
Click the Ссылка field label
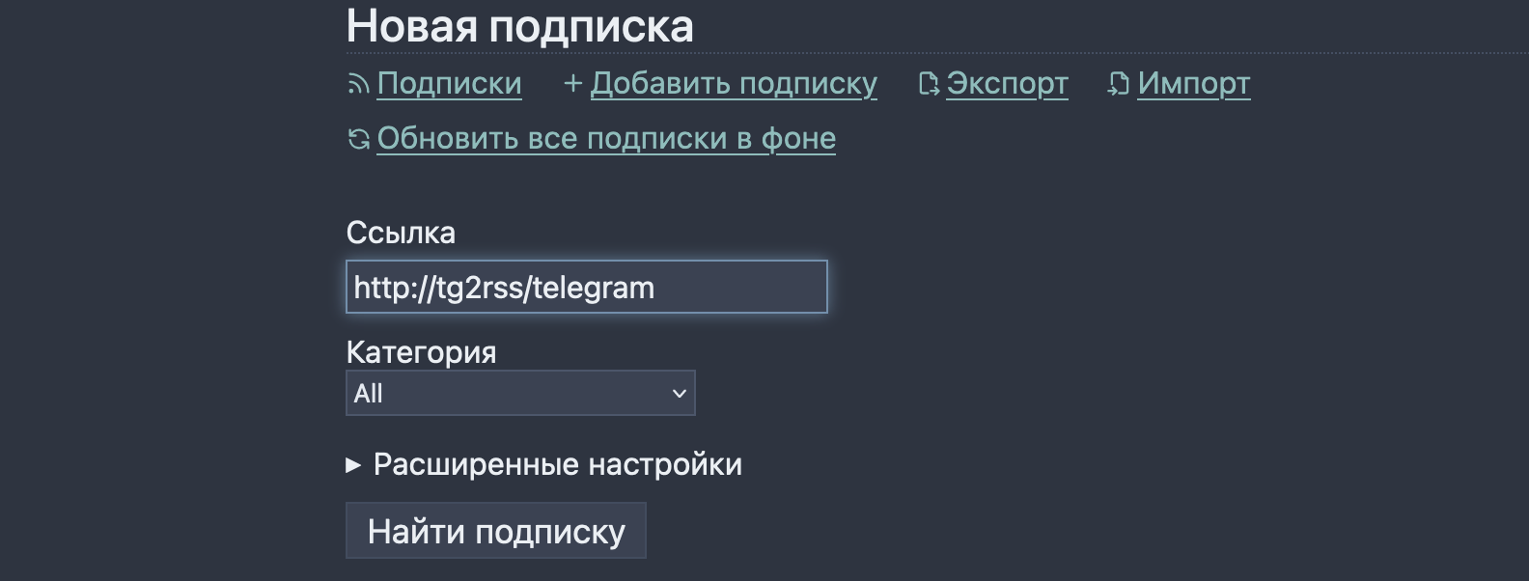401,233
